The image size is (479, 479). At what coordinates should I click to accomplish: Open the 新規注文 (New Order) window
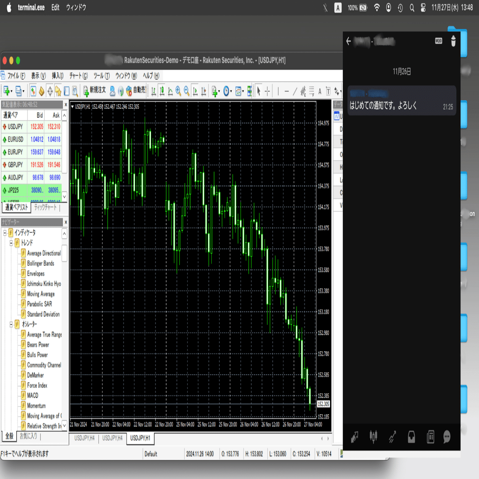tap(95, 91)
